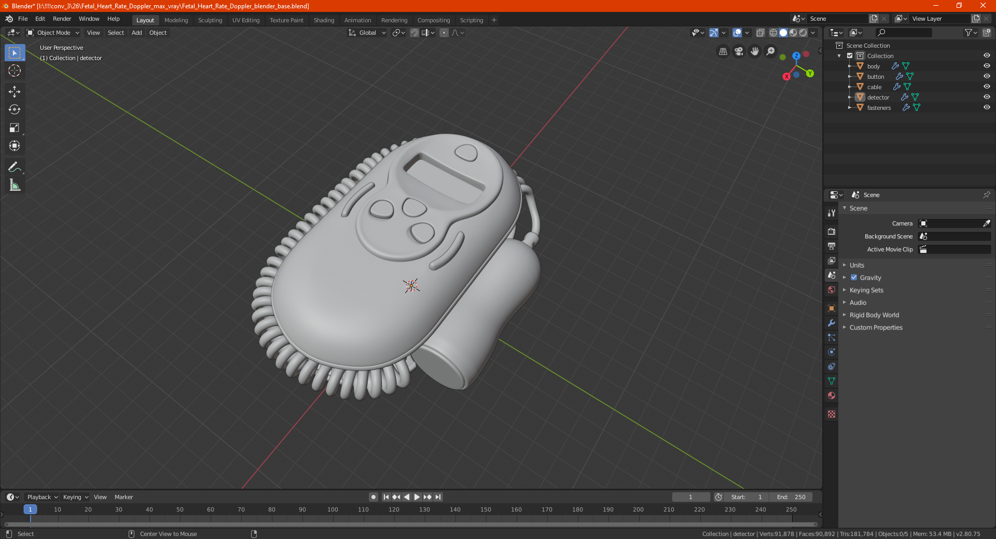Viewport: 996px width, 539px height.
Task: Open the Object properties tab
Action: (x=832, y=308)
